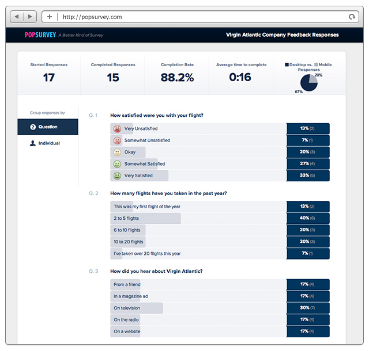Click the 'Virgin Atlantic Company Feedback Responses' title
The height and width of the screenshot is (351, 369).
click(282, 35)
